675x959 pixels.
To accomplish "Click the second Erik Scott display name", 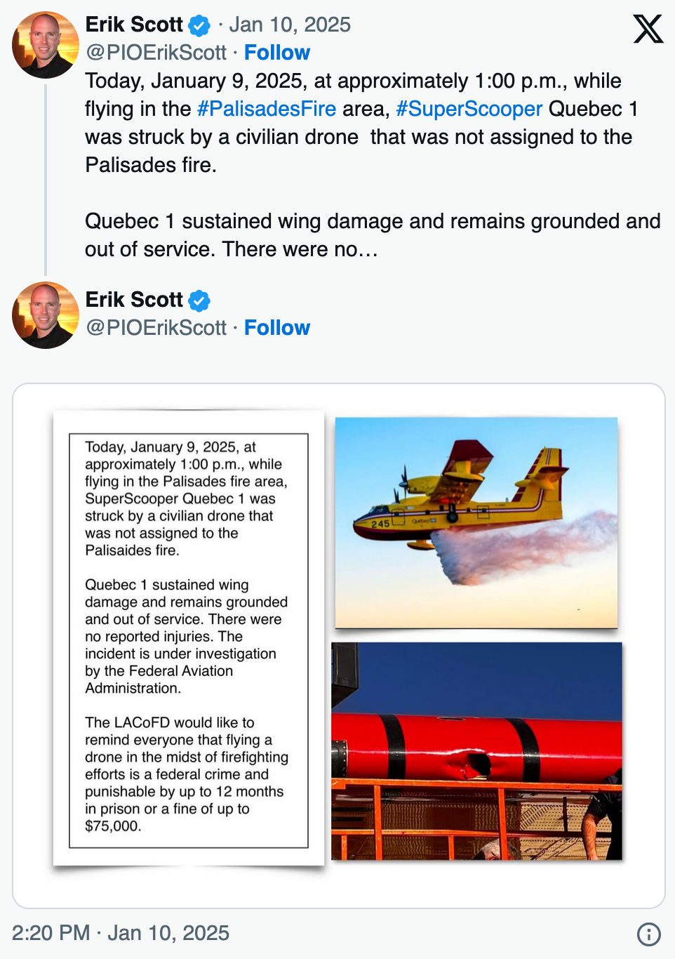I will click(x=134, y=300).
